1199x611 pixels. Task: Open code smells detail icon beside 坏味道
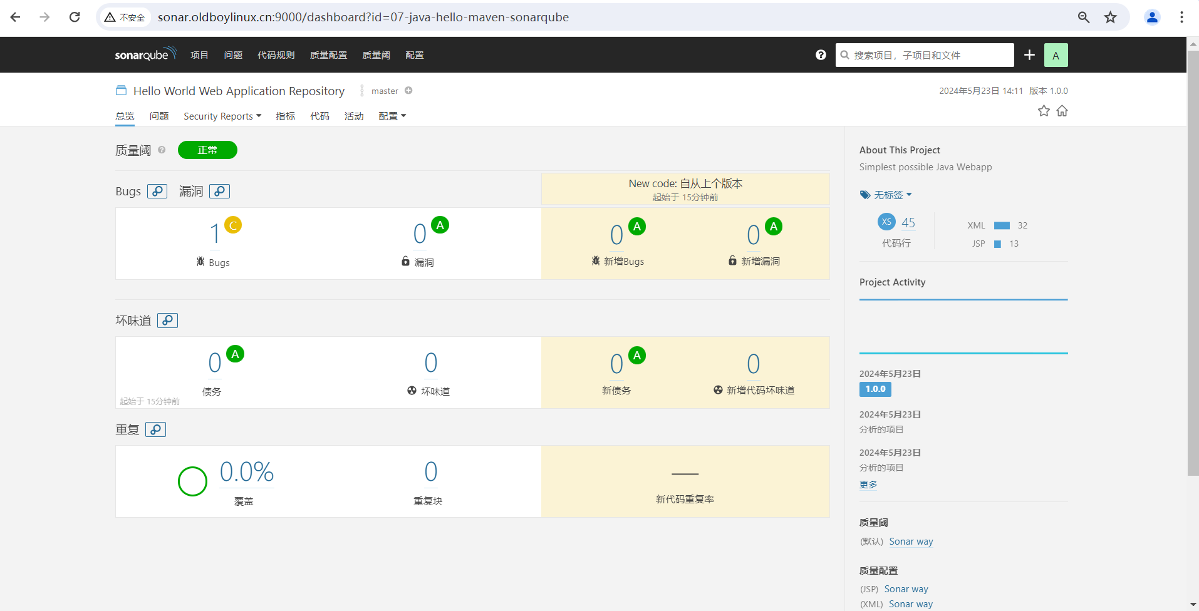[167, 321]
